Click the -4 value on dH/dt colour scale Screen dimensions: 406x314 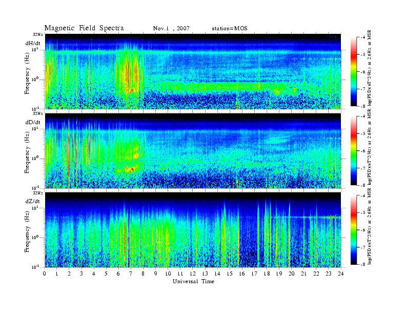(363, 37)
